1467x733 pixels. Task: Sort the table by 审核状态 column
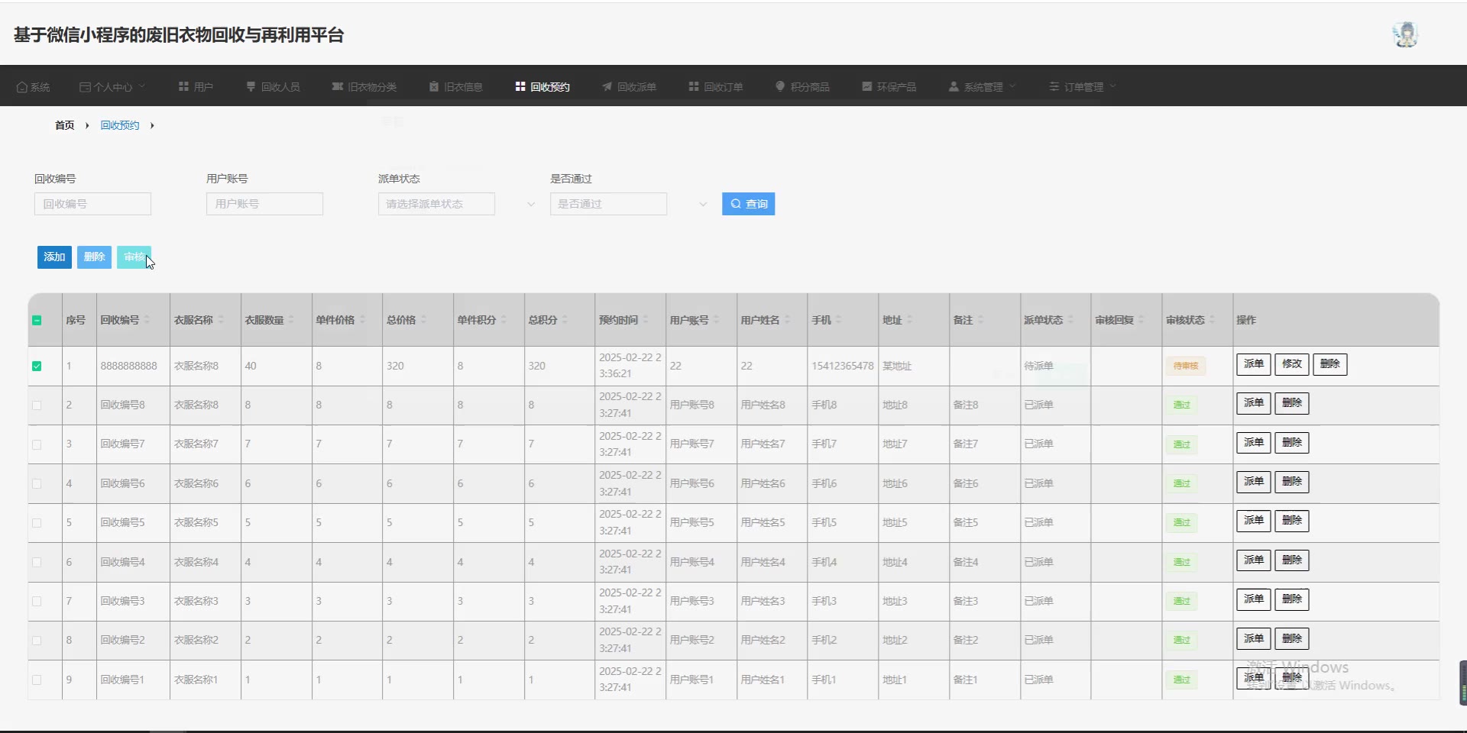click(1212, 320)
